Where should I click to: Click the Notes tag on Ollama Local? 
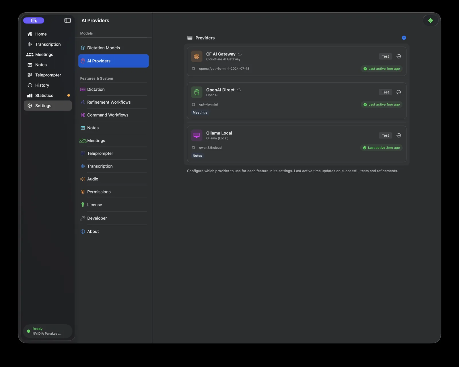pos(197,156)
